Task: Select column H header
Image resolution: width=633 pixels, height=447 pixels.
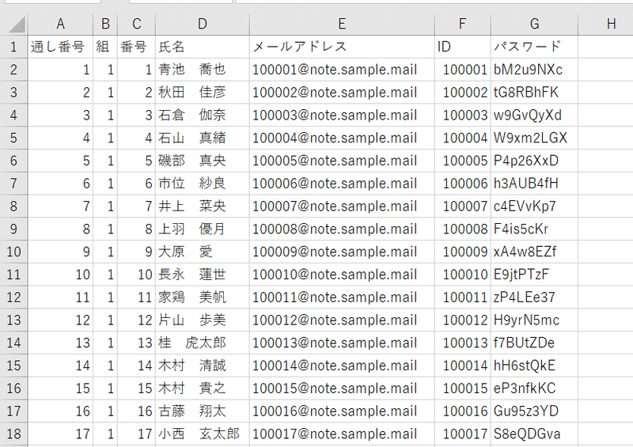Action: pyautogui.click(x=605, y=24)
